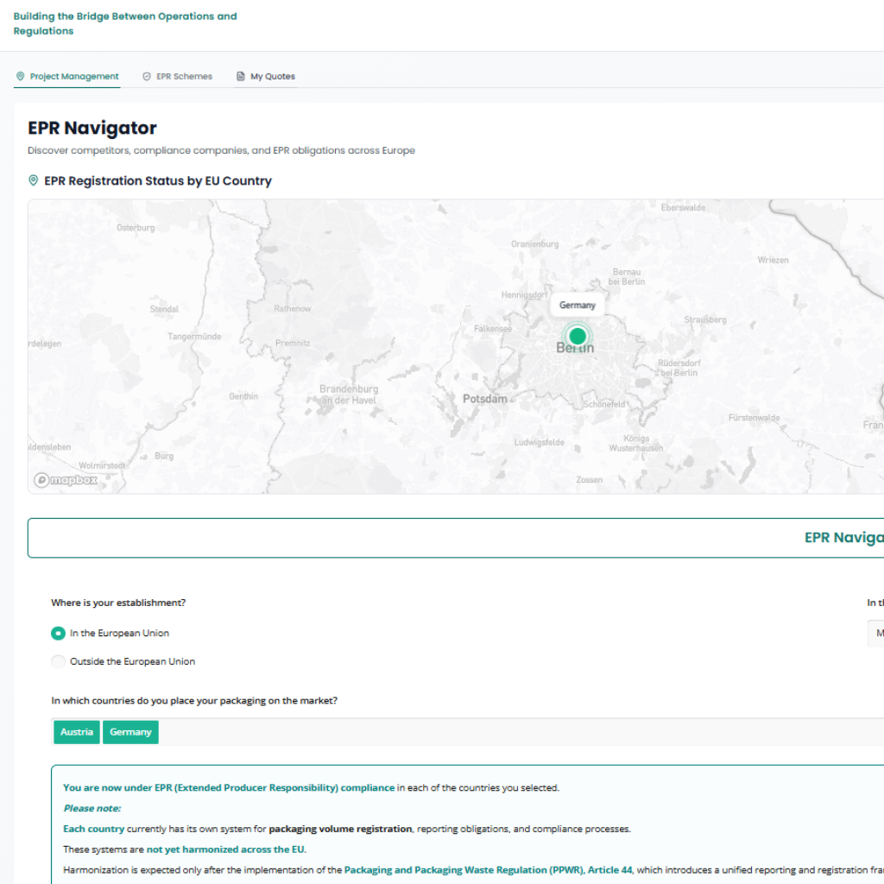Choose Outside the European Union
The image size is (884, 884).
coord(58,661)
